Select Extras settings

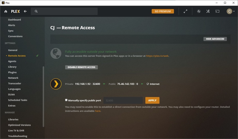[x=12, y=106]
